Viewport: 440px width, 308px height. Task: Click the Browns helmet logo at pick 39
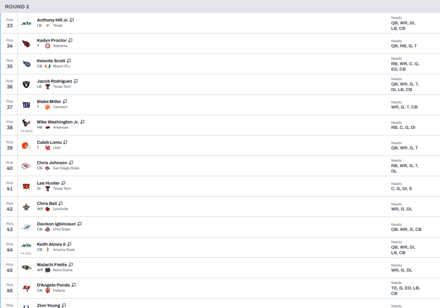[x=26, y=146]
